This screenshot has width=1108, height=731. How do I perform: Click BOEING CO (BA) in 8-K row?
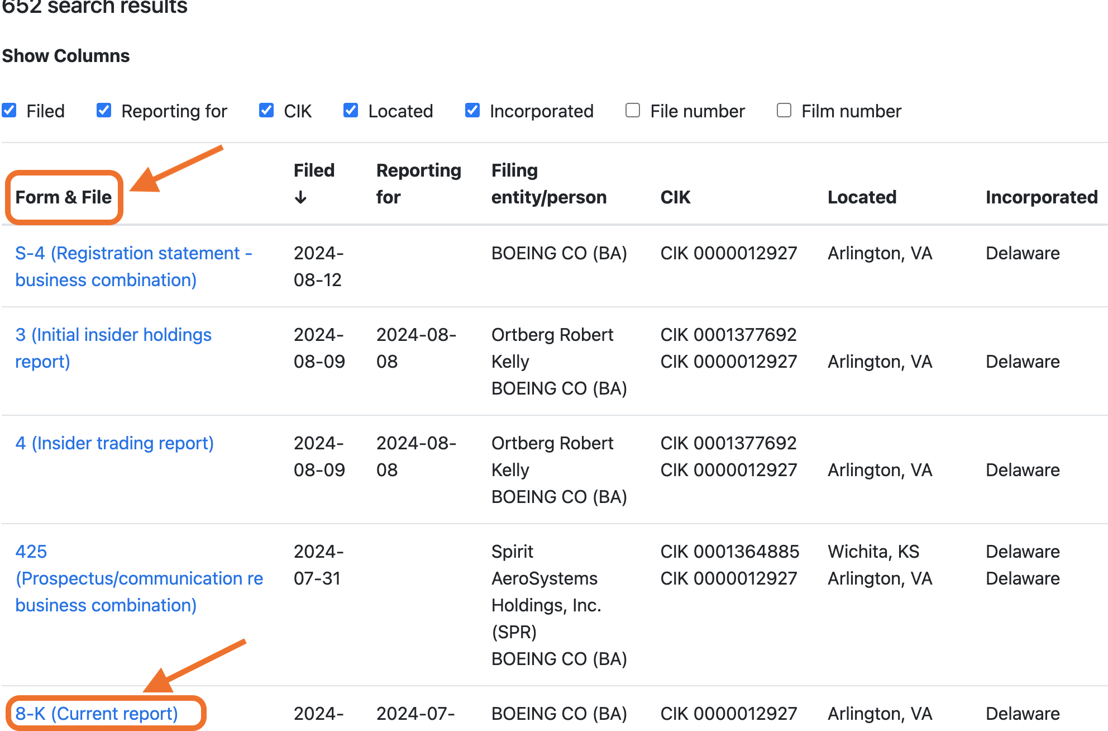(559, 714)
